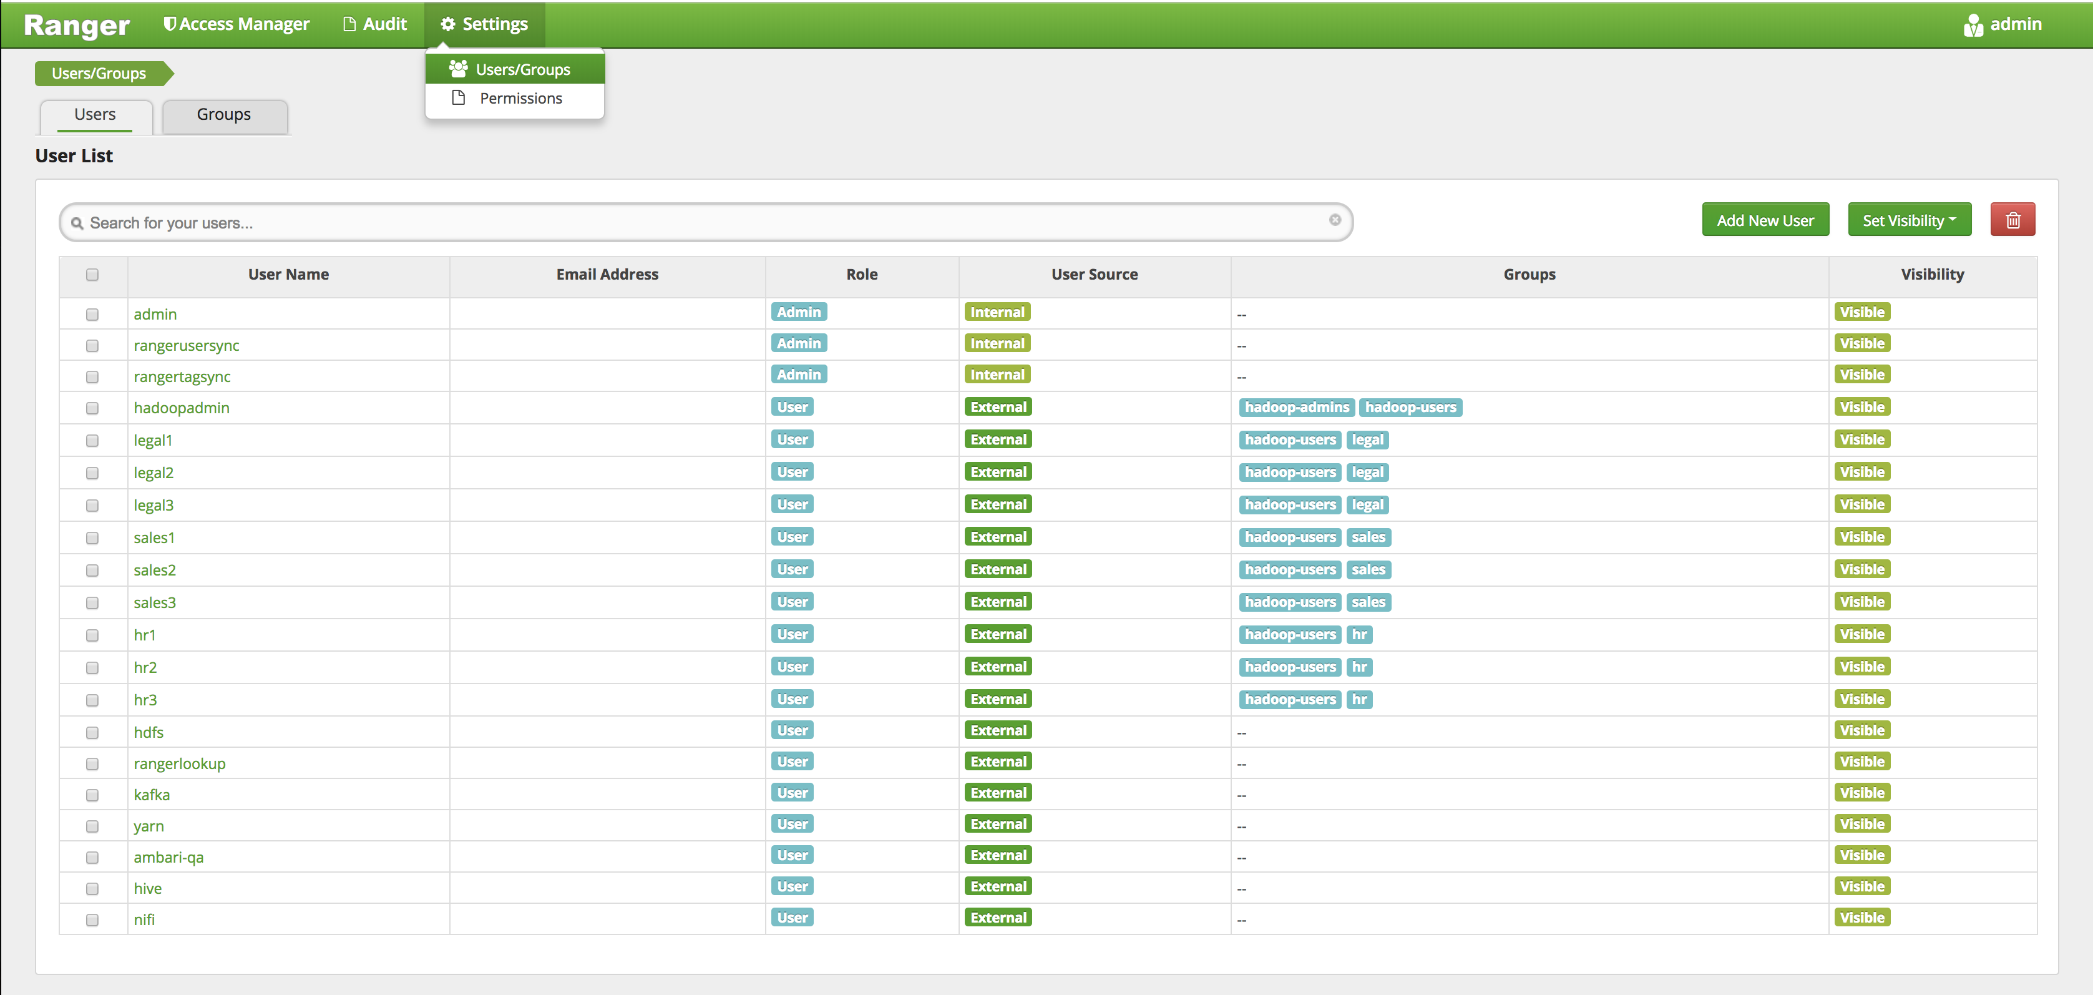Click the Users/Groups breadcrumb
2093x995 pixels.
click(x=103, y=73)
